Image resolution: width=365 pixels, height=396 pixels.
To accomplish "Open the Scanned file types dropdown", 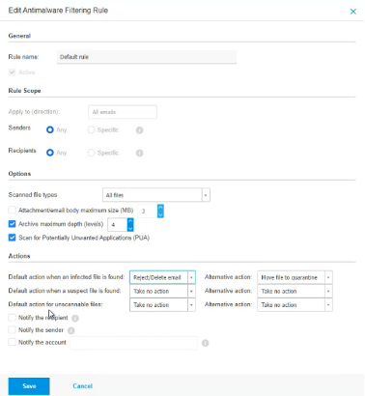I will tap(156, 195).
